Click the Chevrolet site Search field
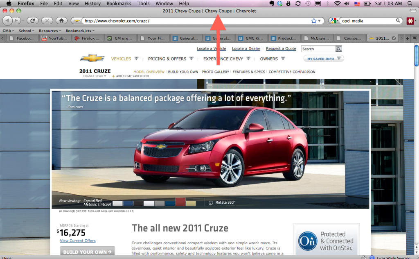 point(318,49)
